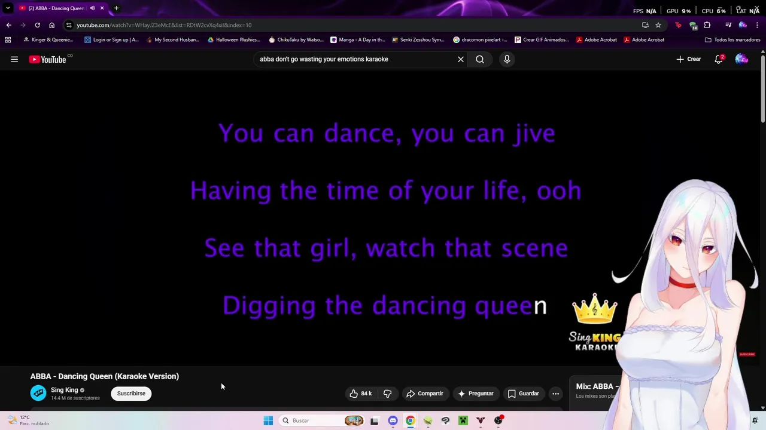Open the Sing King channel name link
766x430 pixels.
click(65, 390)
